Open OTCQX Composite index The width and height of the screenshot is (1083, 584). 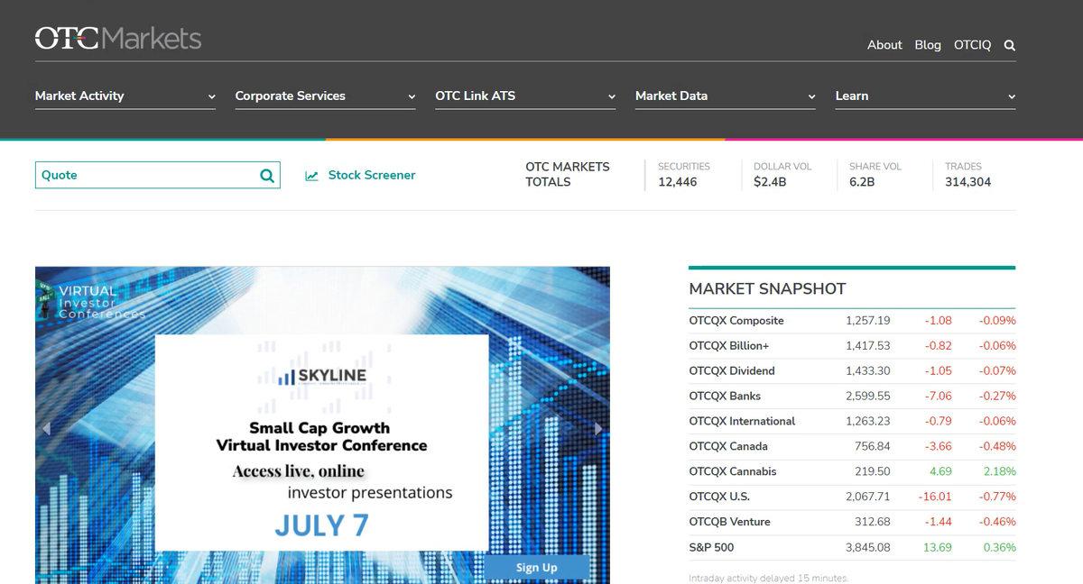[x=736, y=321]
